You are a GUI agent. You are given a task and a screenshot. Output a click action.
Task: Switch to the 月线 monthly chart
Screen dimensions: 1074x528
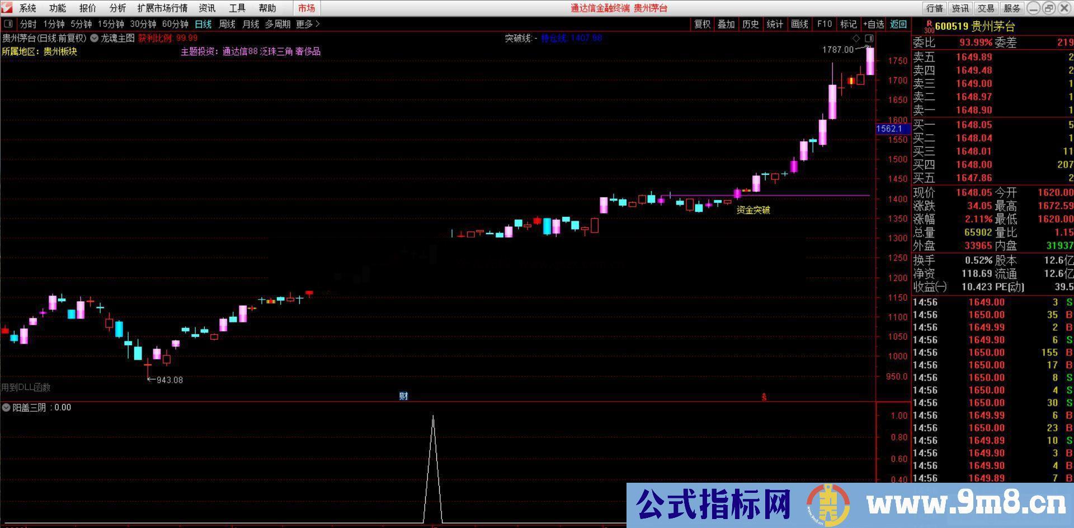251,24
